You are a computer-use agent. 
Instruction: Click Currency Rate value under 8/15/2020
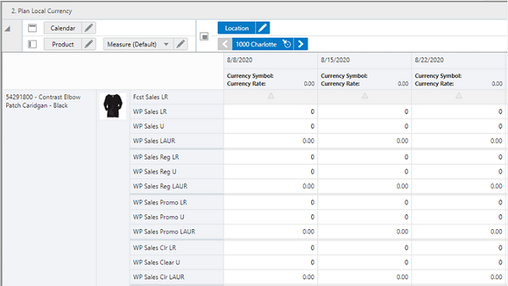[x=403, y=84]
